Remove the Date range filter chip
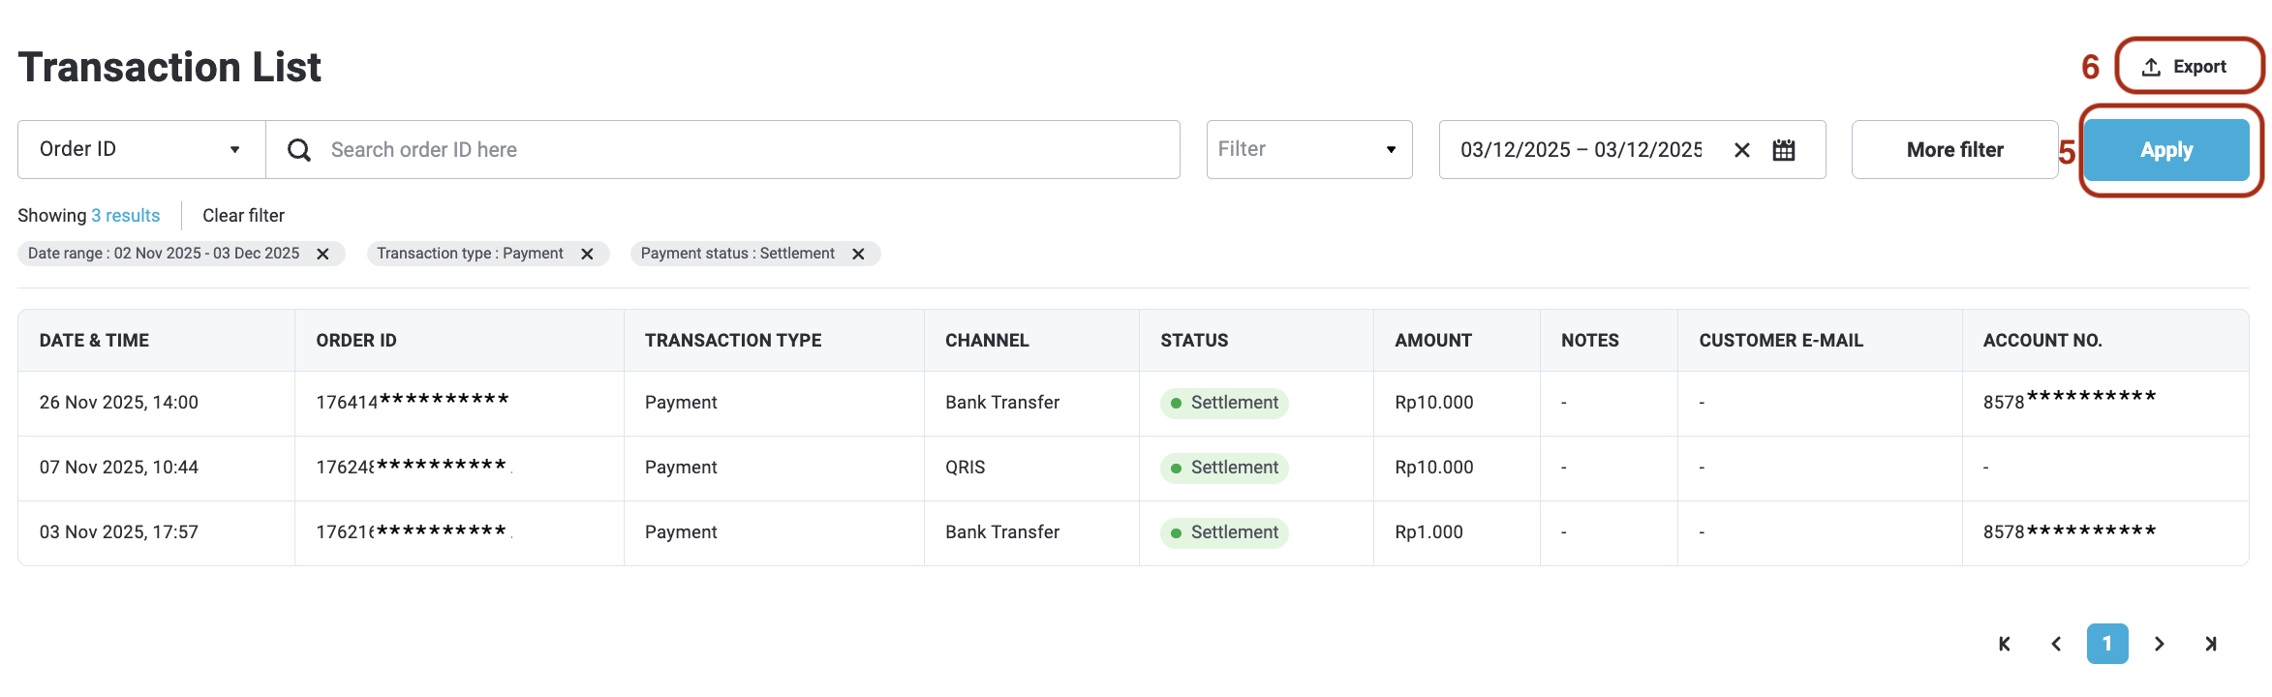This screenshot has width=2272, height=697. [x=323, y=254]
